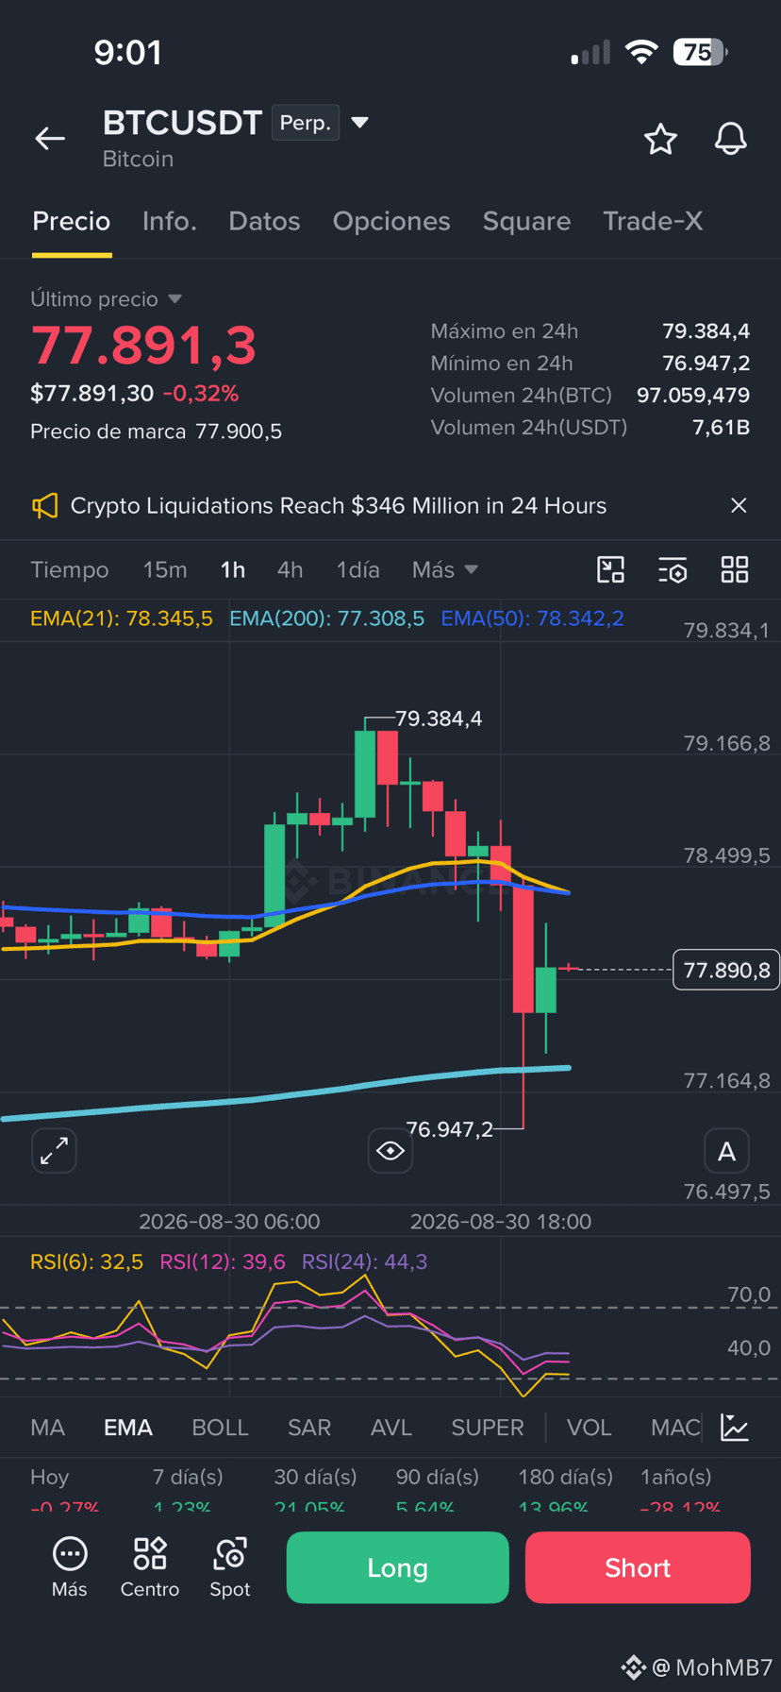This screenshot has width=781, height=1692.
Task: Switch to the Datos tab
Action: [264, 221]
